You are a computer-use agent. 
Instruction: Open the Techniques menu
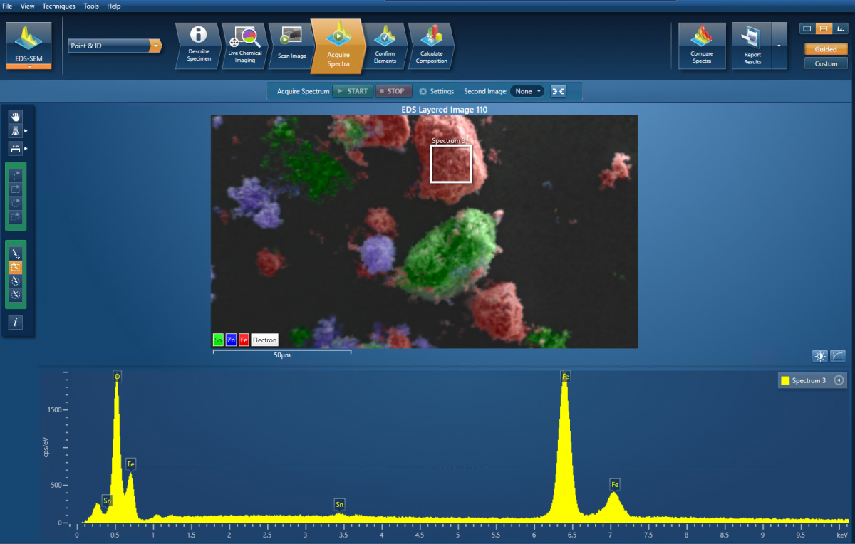coord(58,6)
